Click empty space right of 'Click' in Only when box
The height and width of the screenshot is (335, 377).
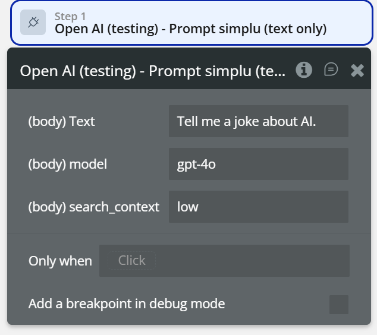[x=250, y=261]
